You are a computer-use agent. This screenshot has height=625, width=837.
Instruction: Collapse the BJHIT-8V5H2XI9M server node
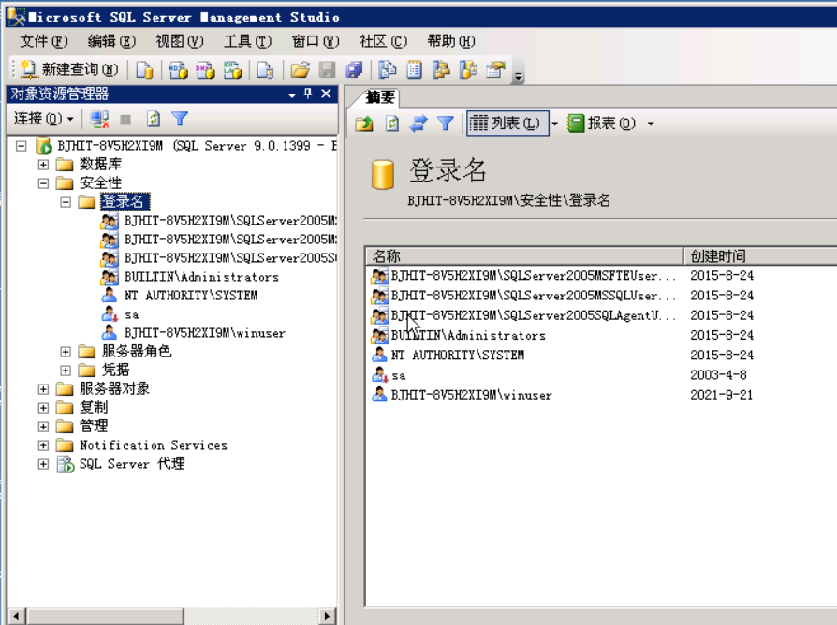pos(22,146)
